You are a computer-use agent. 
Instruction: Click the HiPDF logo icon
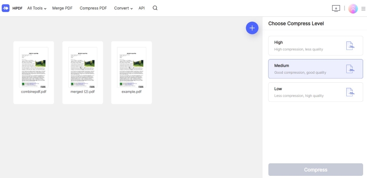[x=6, y=8]
